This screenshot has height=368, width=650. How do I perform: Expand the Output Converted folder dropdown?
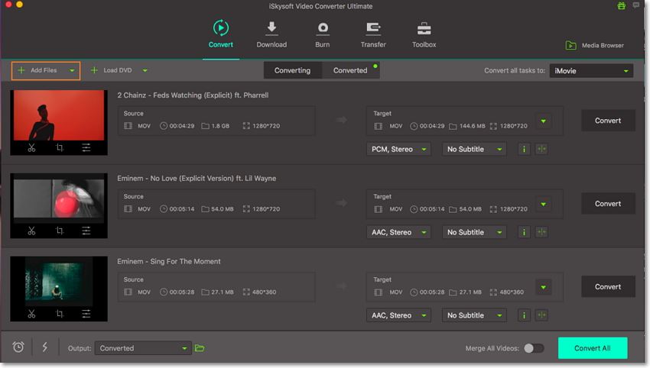click(143, 348)
